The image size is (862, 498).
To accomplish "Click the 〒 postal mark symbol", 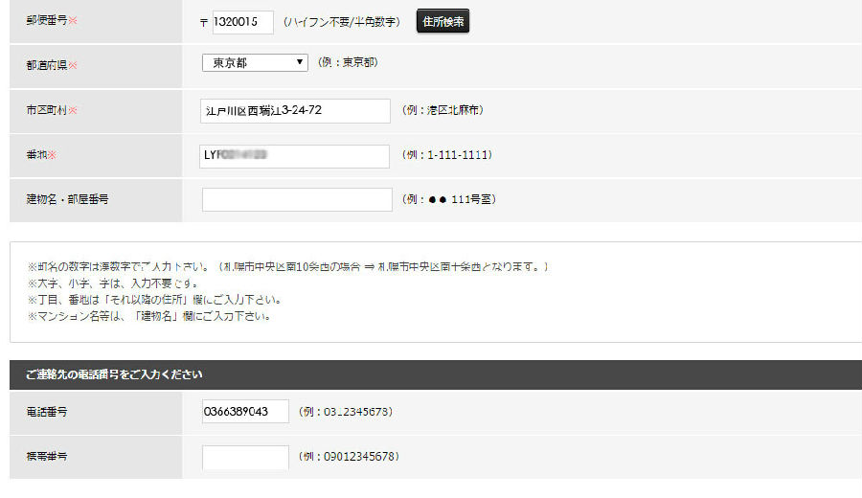I will point(204,22).
